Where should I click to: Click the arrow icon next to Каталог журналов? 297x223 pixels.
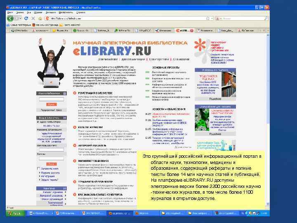coord(65,192)
